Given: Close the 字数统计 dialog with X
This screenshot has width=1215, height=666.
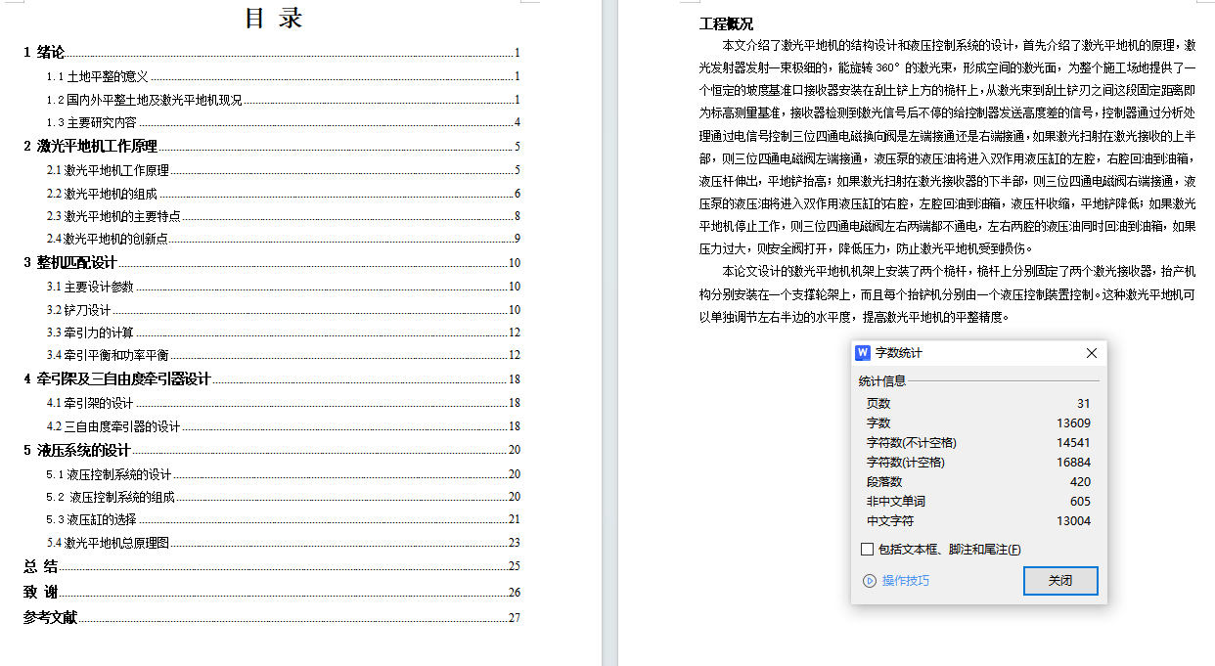Looking at the screenshot, I should pos(1092,353).
